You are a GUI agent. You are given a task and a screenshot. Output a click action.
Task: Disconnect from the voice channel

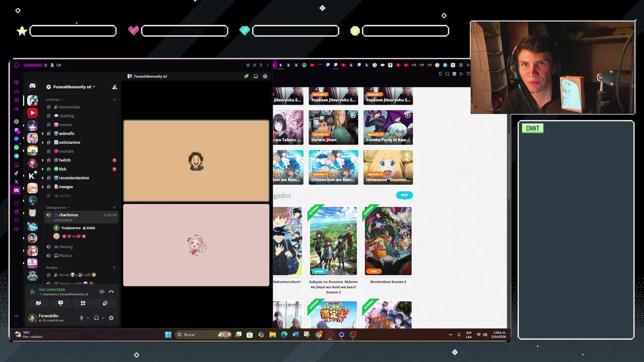(x=111, y=292)
